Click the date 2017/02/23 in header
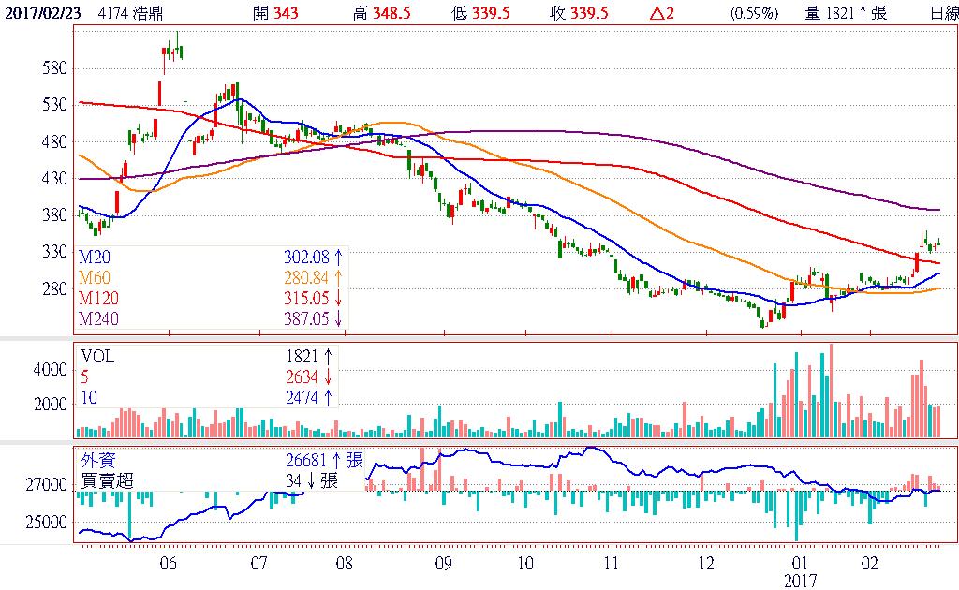 pos(41,13)
